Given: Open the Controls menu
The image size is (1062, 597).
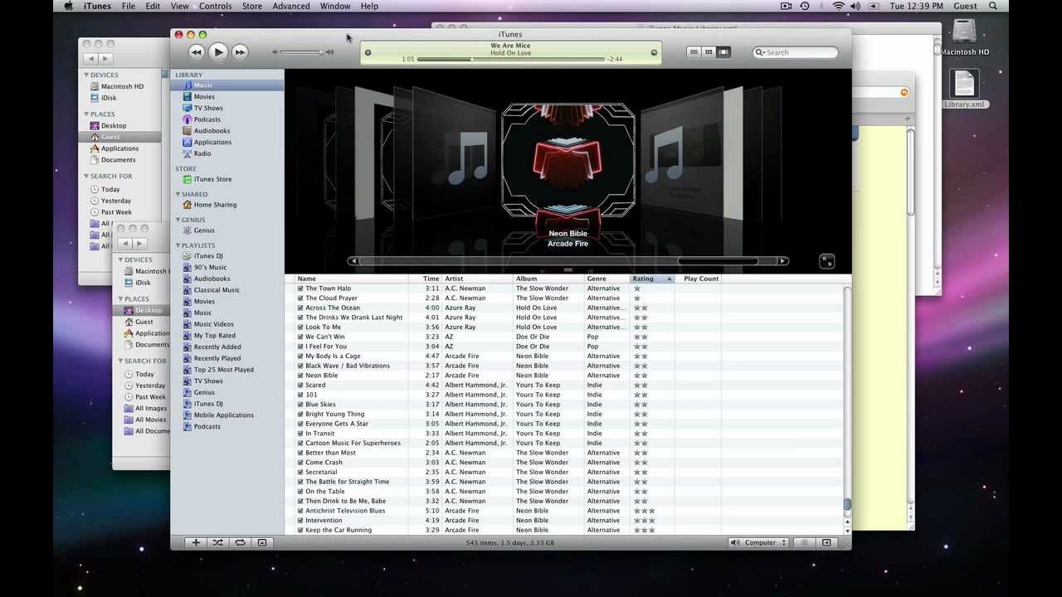Looking at the screenshot, I should click(x=215, y=6).
